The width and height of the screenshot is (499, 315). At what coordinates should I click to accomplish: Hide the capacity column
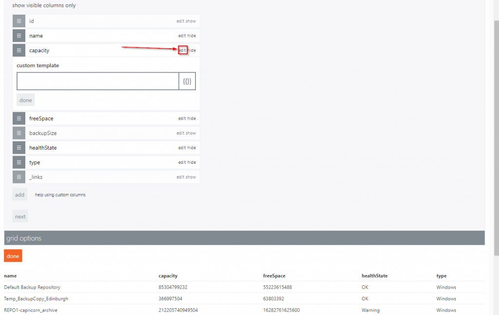[x=192, y=50]
